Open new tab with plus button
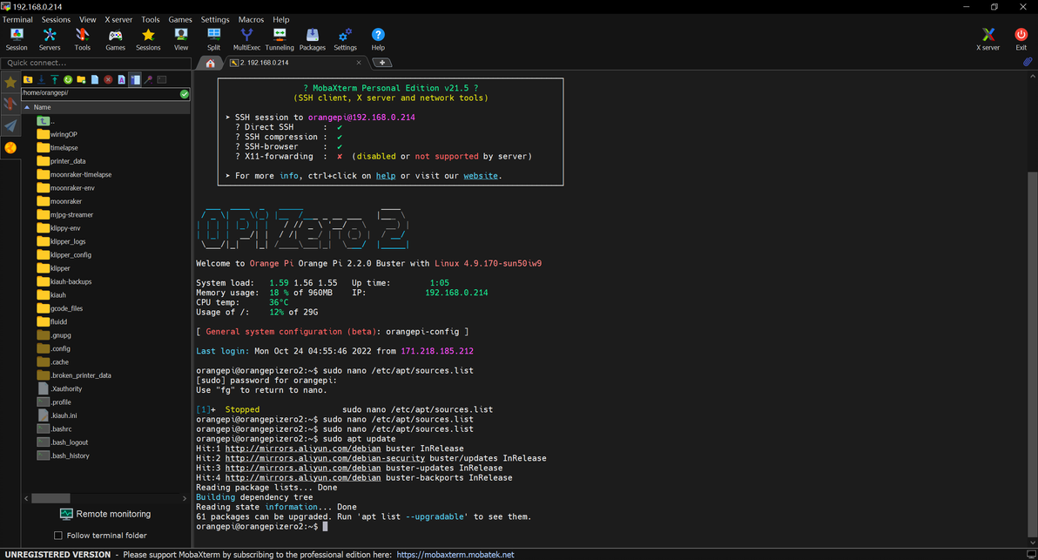Viewport: 1038px width, 560px height. point(382,63)
